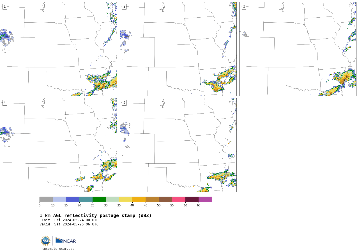Click the colorbar tick label 5
This screenshot has width=359, height=252.
pos(40,206)
